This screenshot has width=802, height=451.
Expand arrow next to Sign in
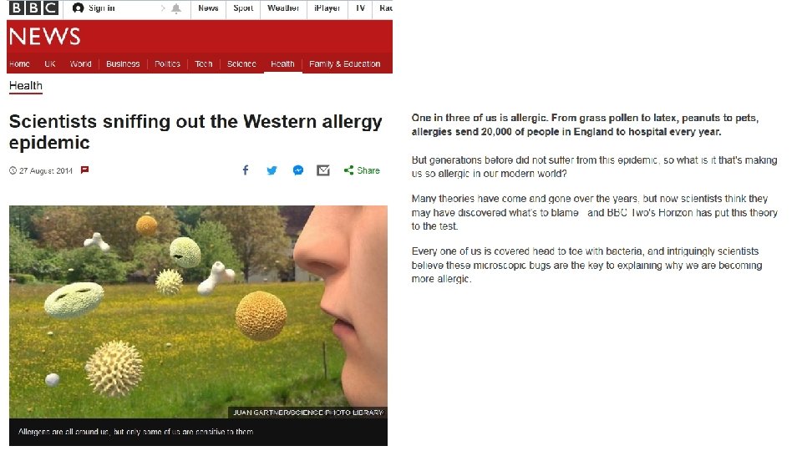point(163,8)
